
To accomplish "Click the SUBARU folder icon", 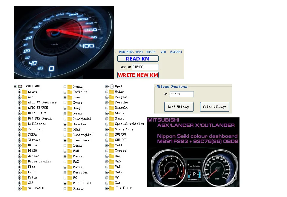I will (x=112, y=134).
